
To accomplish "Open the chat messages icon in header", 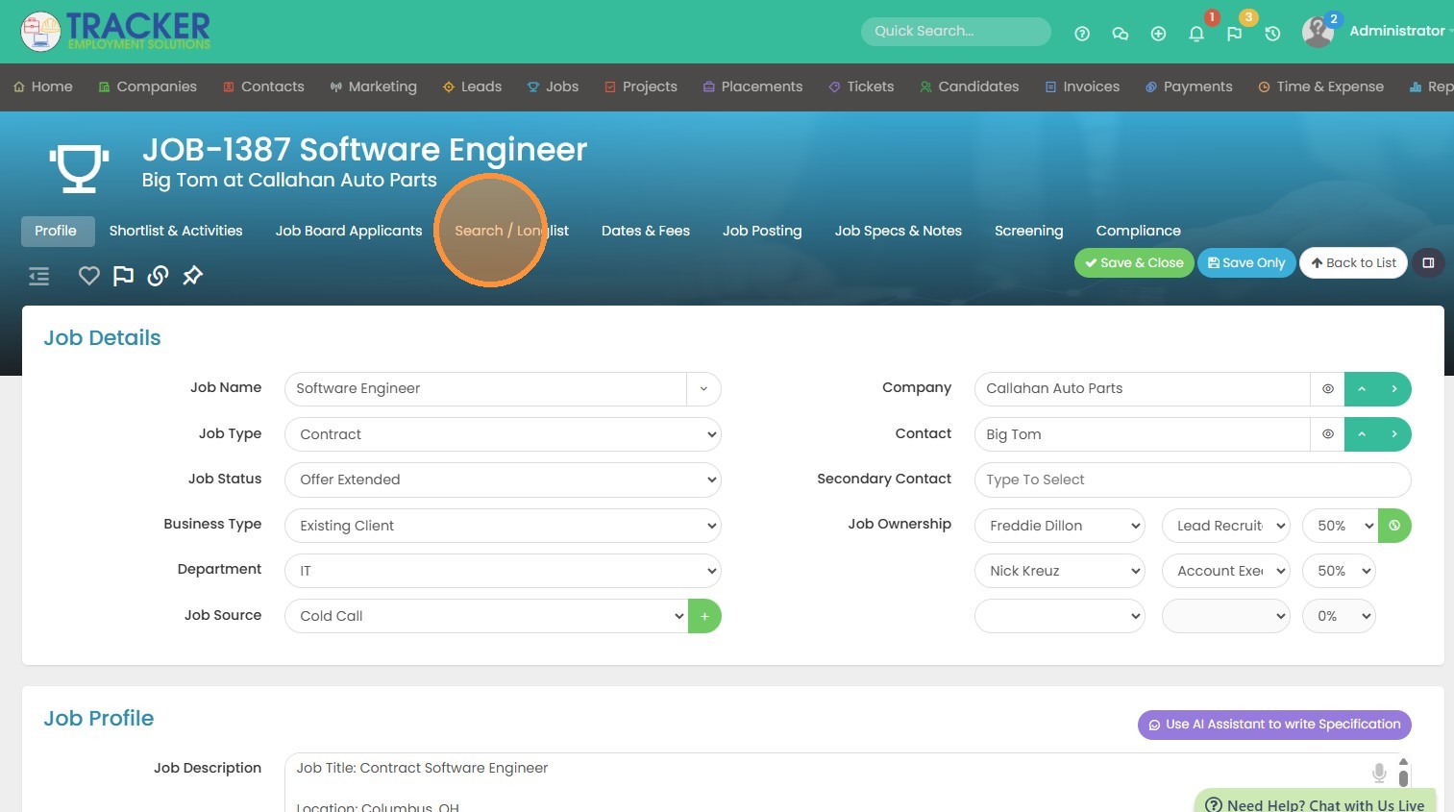I will 1120,34.
